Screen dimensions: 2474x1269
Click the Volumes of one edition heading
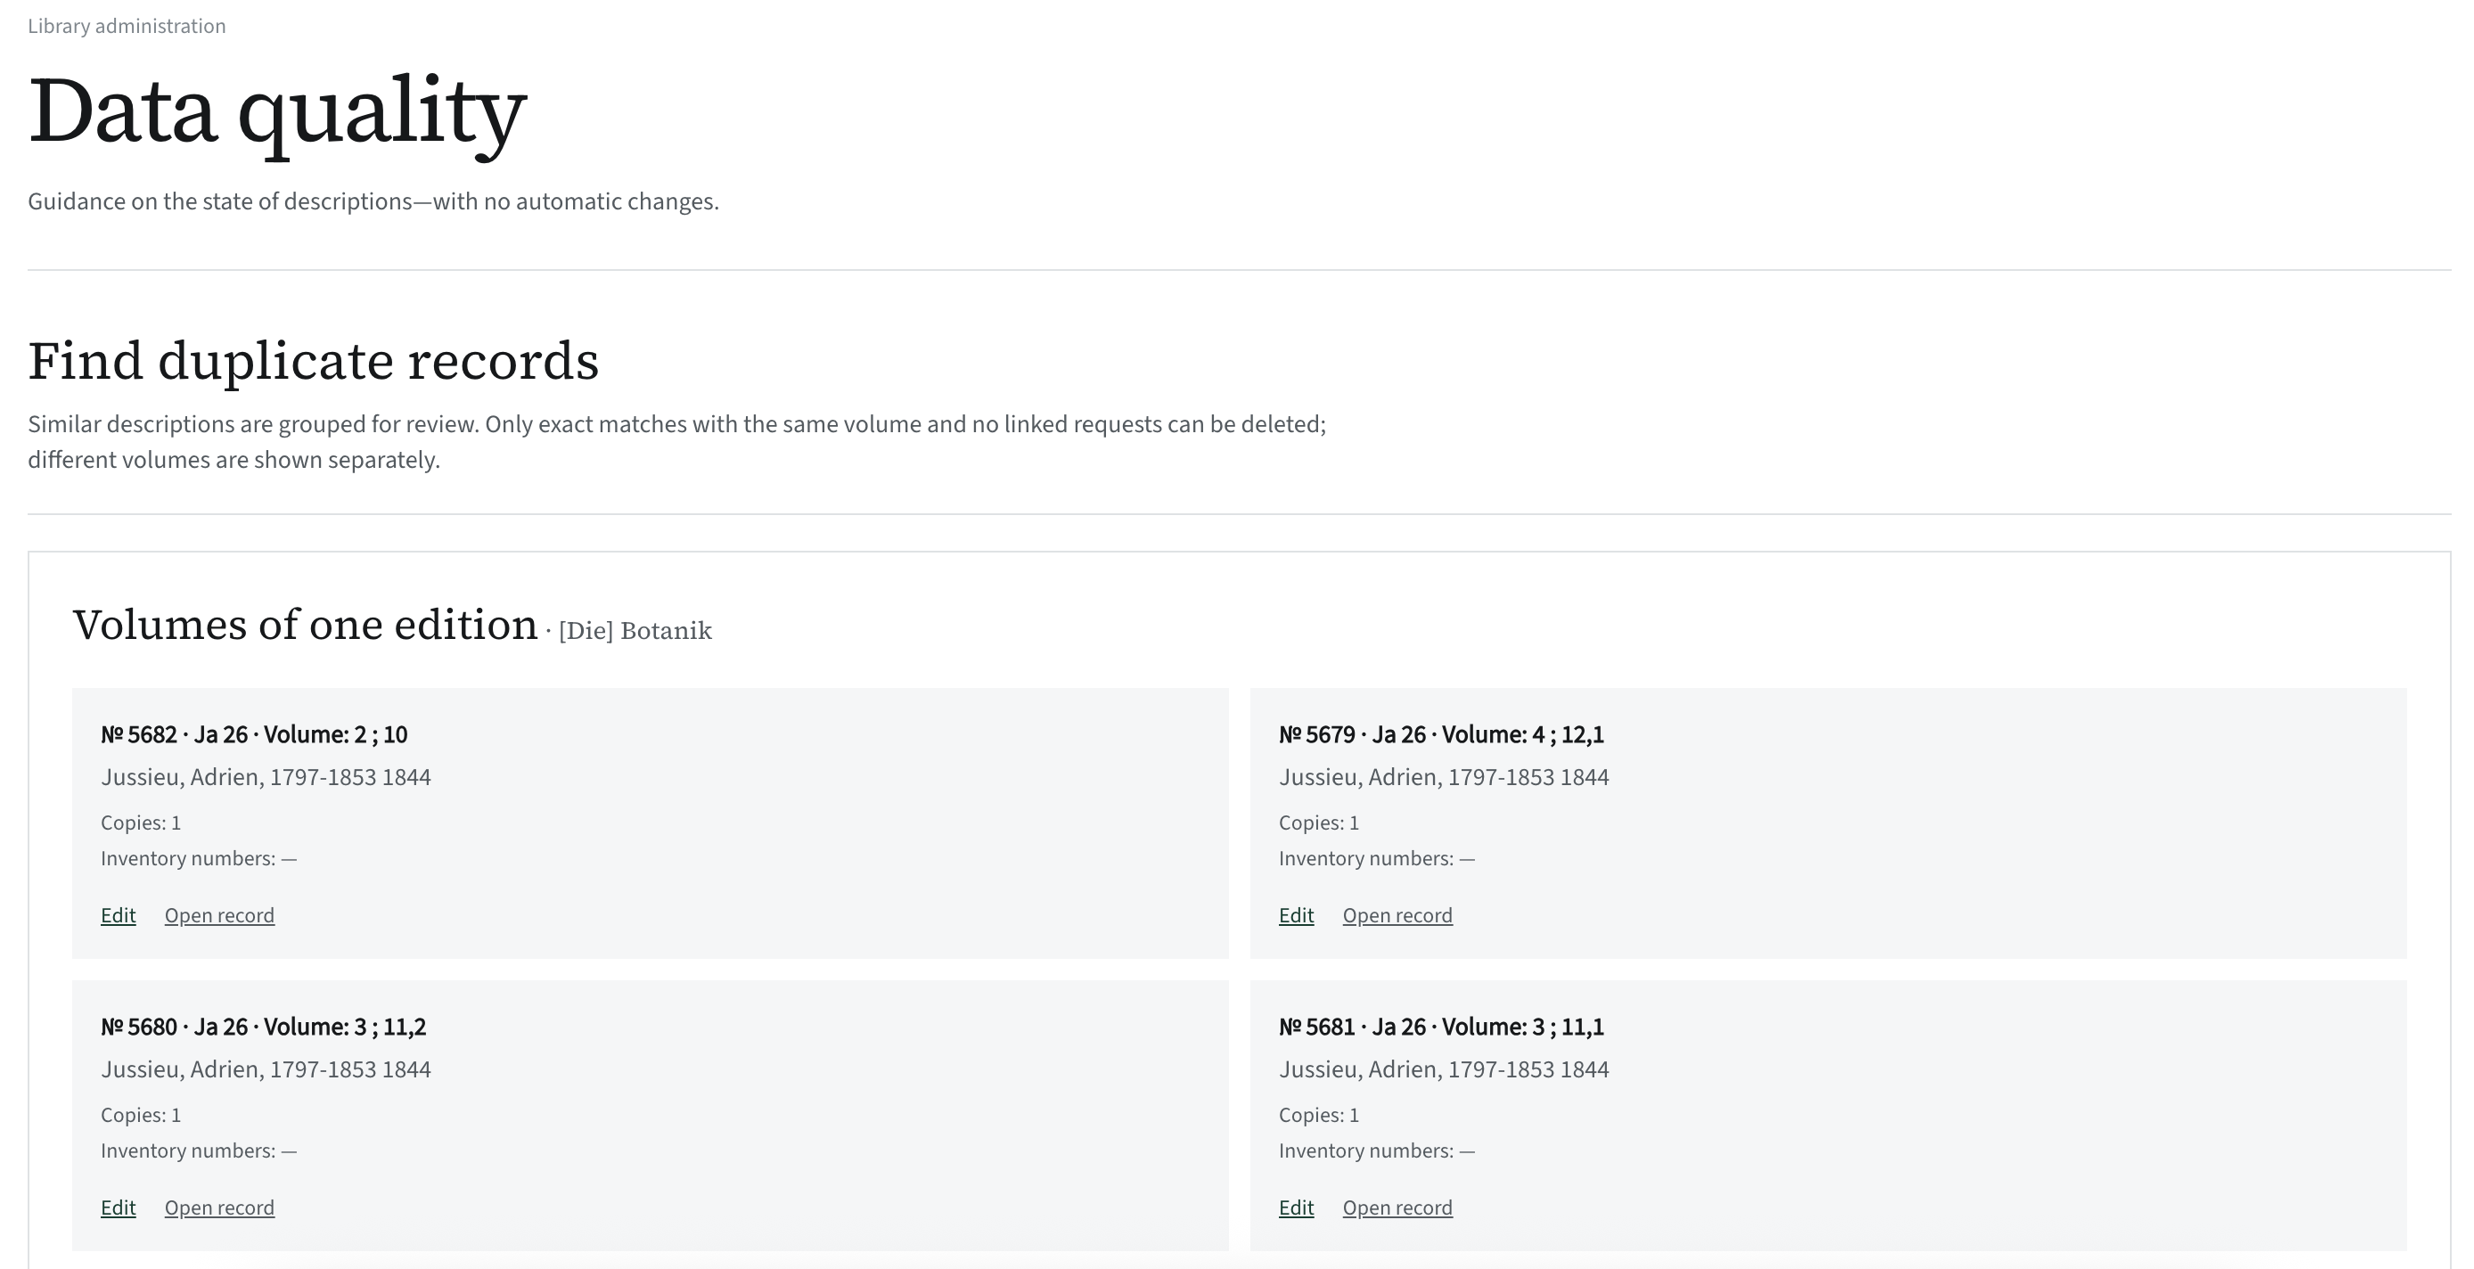306,625
